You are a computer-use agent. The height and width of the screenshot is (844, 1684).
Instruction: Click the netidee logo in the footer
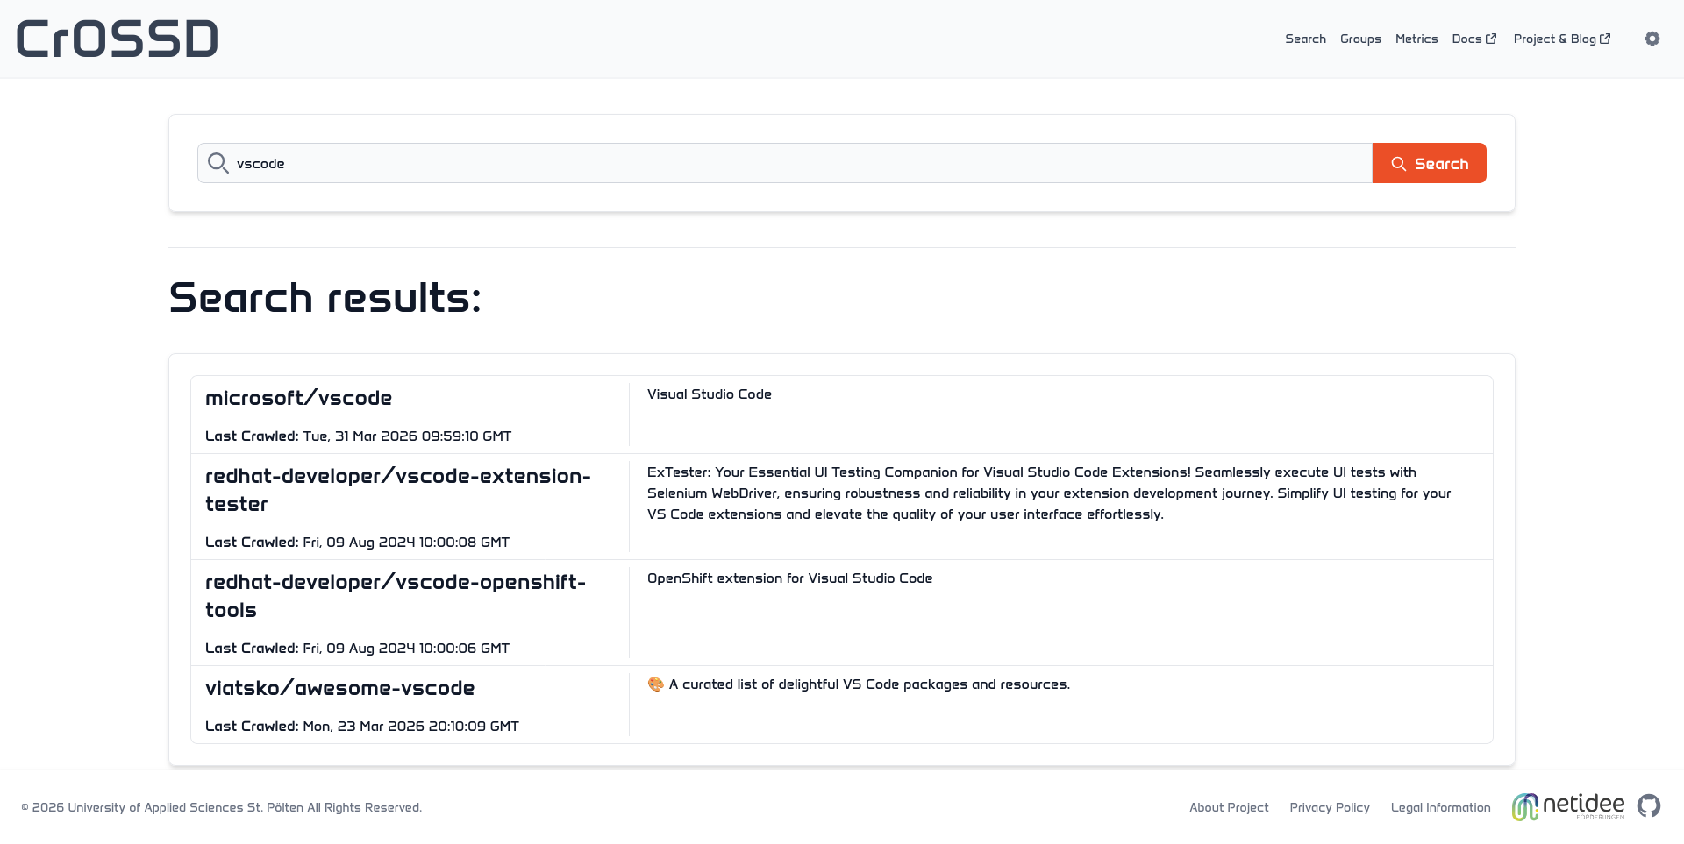1567,805
